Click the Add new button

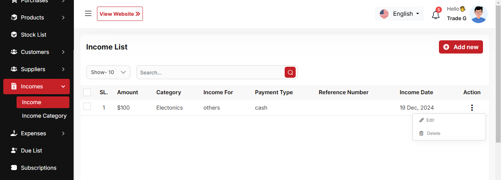click(x=461, y=47)
